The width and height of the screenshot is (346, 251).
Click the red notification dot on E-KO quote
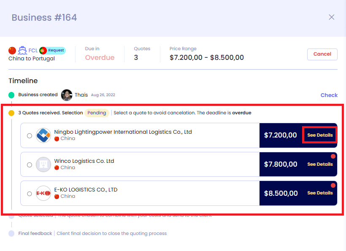(x=333, y=186)
